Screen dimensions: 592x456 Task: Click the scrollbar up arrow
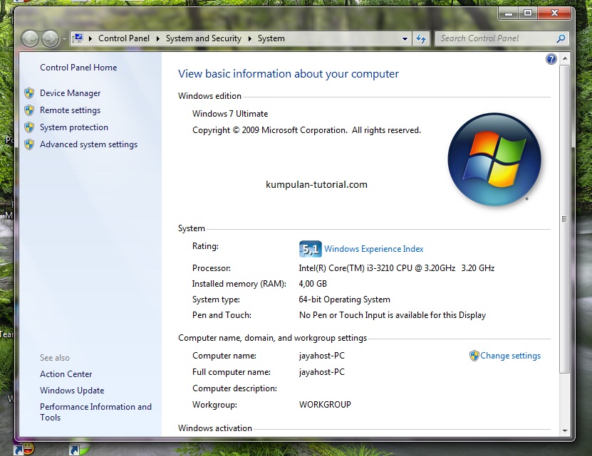point(565,58)
